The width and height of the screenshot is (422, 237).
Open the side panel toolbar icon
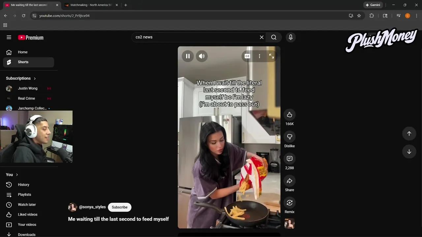tap(385, 15)
